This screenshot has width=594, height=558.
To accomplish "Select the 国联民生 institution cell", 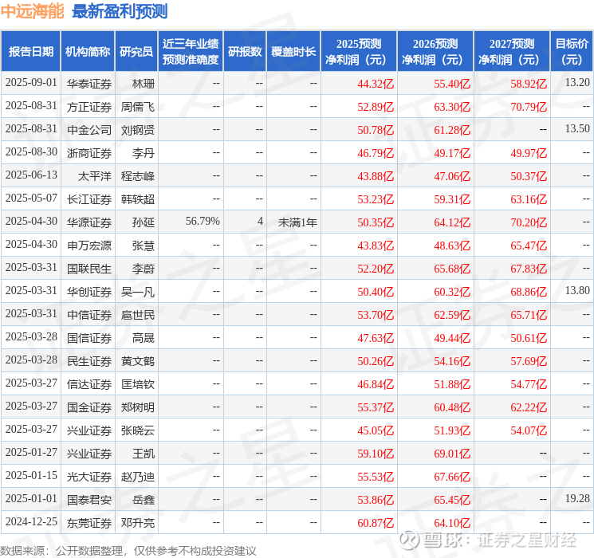I will 89,269.
